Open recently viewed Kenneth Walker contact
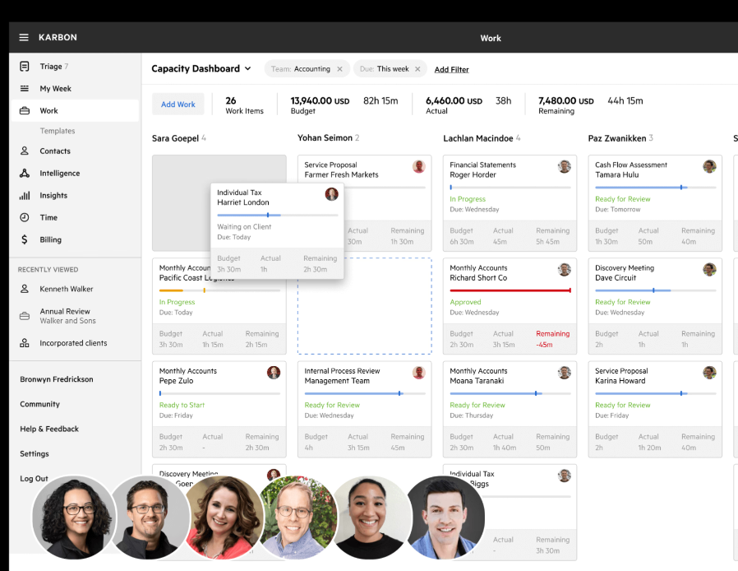Image resolution: width=738 pixels, height=571 pixels. click(x=67, y=290)
